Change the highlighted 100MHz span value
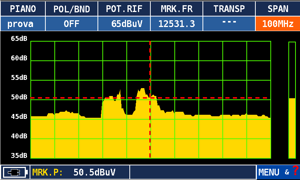Image resolution: width=300 pixels, height=180 pixels. (278, 24)
